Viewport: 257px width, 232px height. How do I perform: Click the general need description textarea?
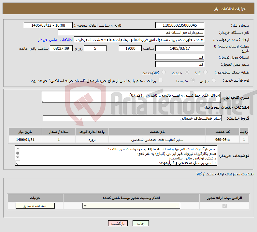pyautogui.click(x=131, y=97)
